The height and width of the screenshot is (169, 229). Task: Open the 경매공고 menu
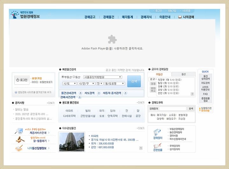(x=90, y=17)
